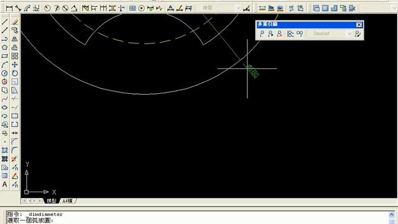Viewport: 398px width, 224px height.
Task: Select the Aligned dimension tool
Action: tap(18, 8)
